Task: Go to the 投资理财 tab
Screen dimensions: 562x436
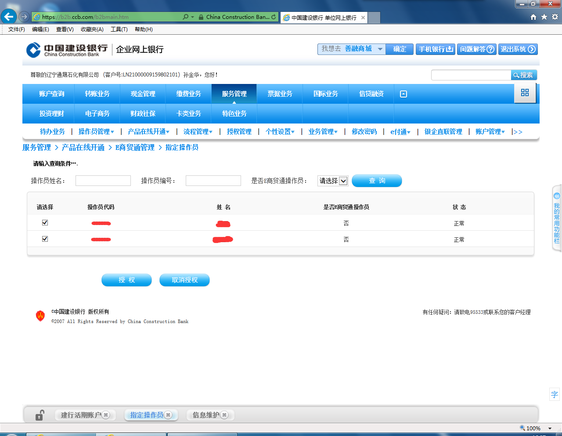Action: 52,114
